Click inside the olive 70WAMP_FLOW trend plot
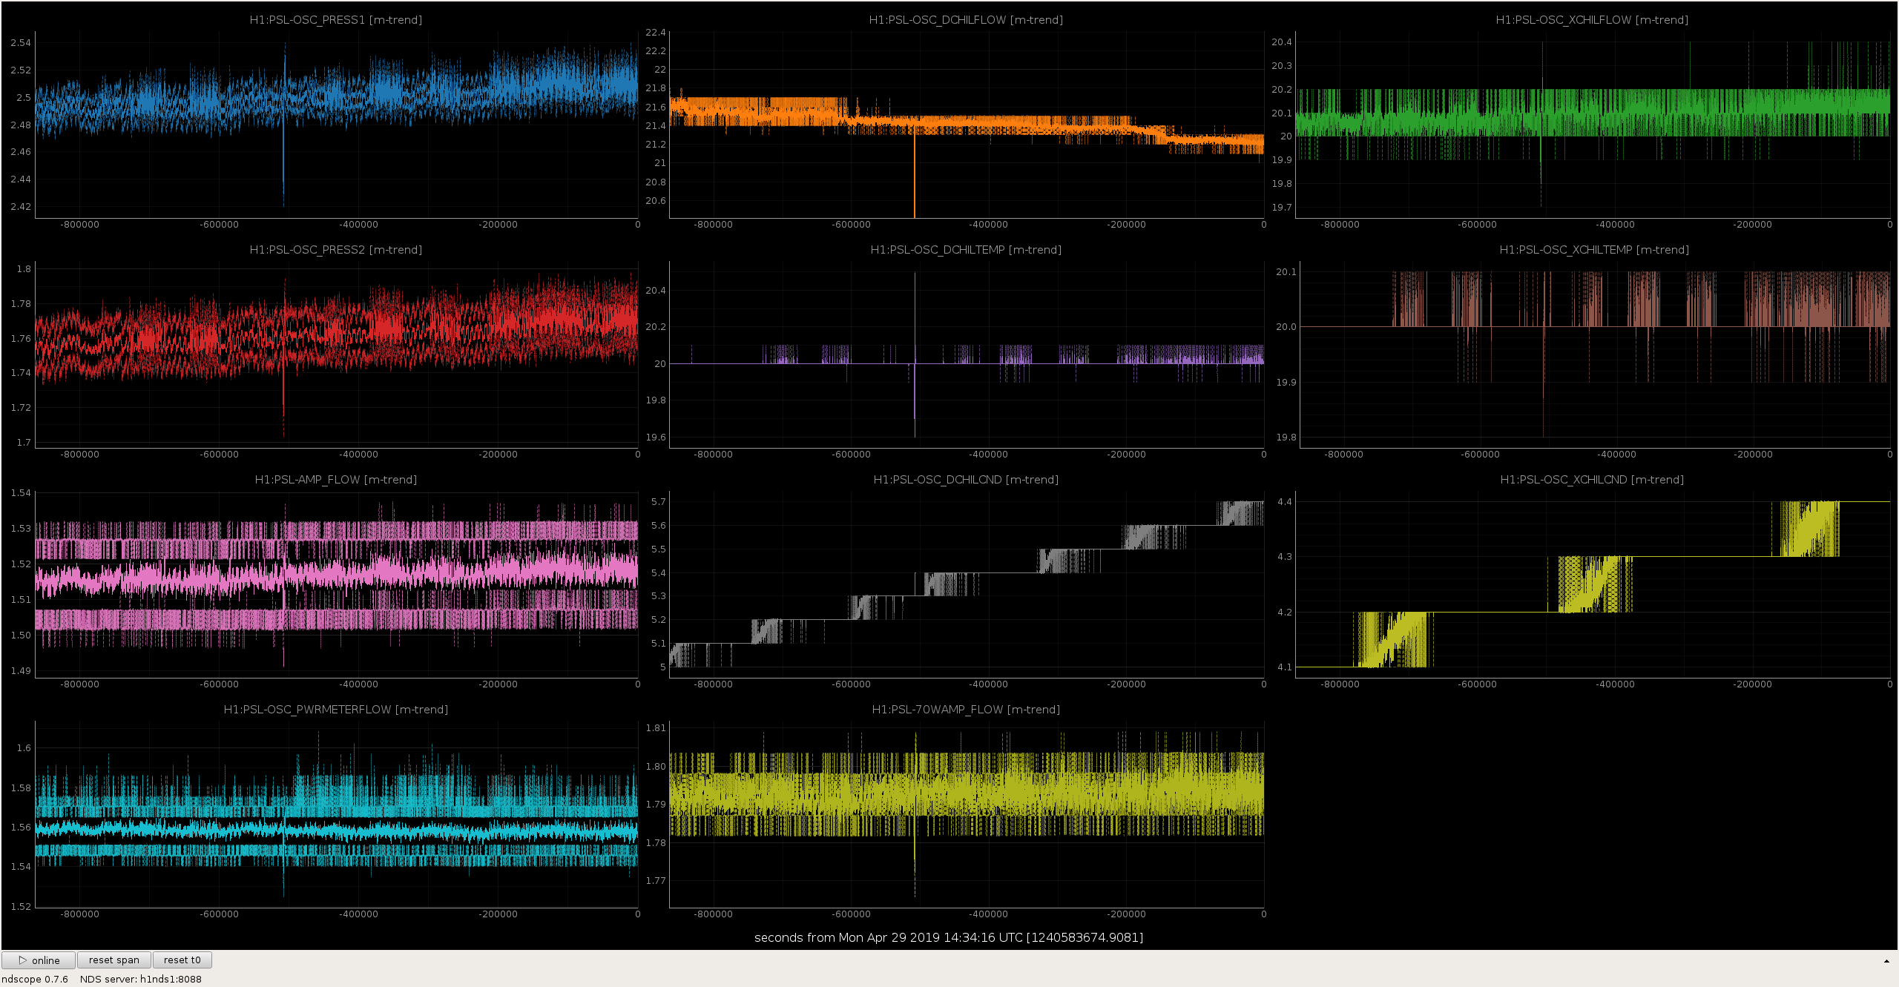 (x=967, y=814)
